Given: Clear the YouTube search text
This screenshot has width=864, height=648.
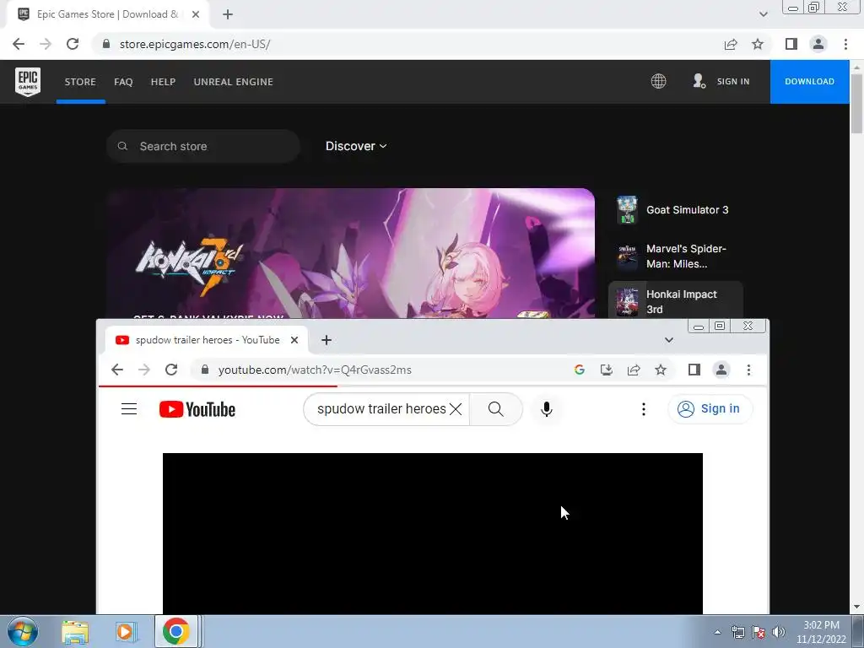Looking at the screenshot, I should [x=456, y=409].
